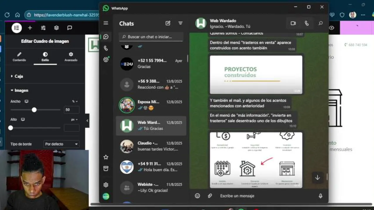
Task: Open Archived chats in WhatsApp sidebar
Action: click(106, 169)
